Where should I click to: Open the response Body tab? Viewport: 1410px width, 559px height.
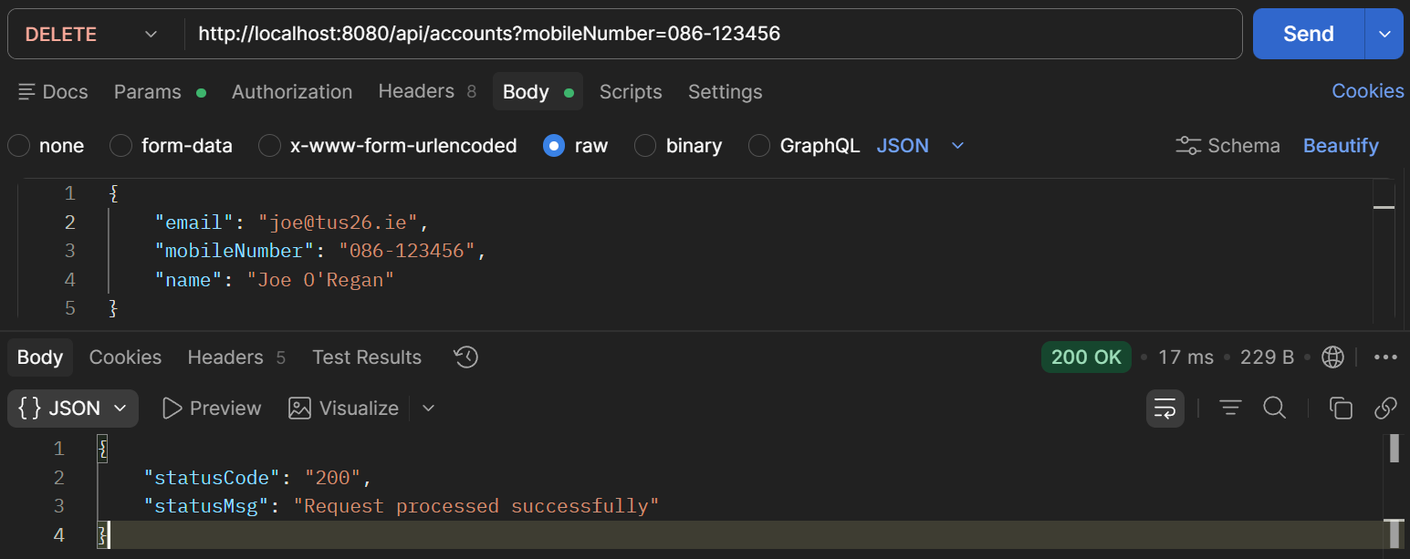(40, 357)
